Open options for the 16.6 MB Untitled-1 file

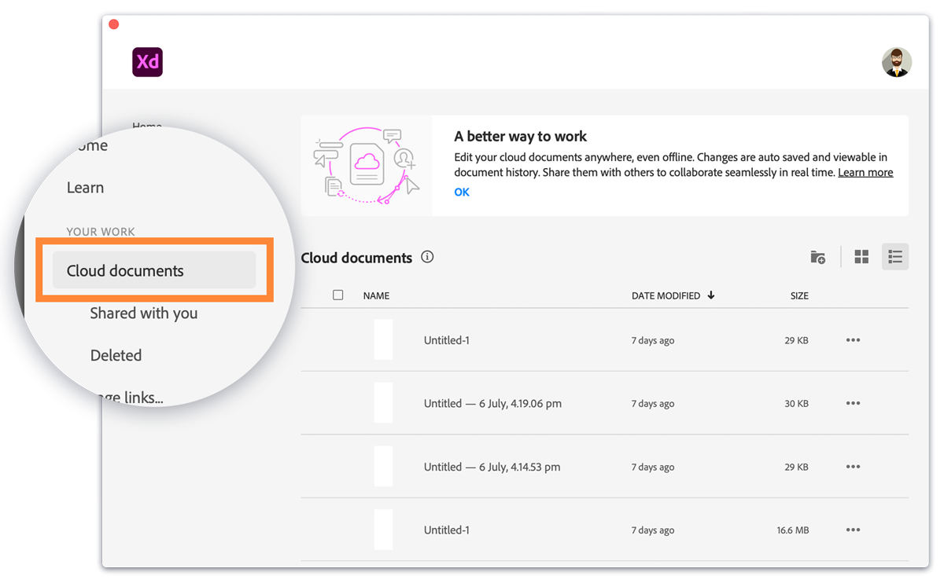click(x=853, y=530)
